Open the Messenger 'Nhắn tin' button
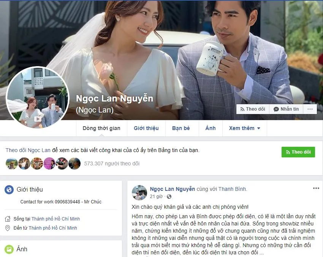The image size is (323, 257). [286, 109]
